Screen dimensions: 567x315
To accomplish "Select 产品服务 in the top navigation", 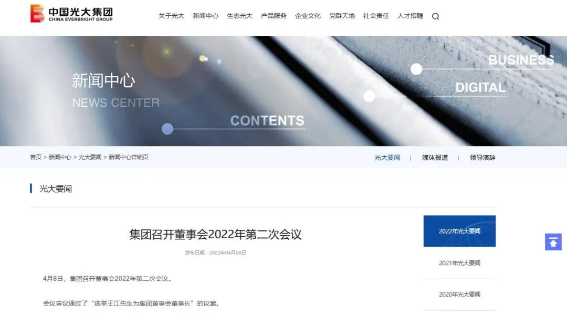I will tap(274, 16).
